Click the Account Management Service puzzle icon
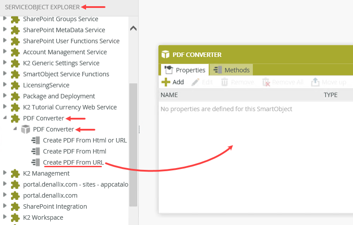The height and width of the screenshot is (225, 353). point(15,52)
